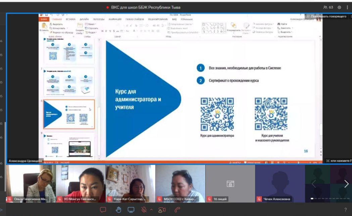
Task: Open the Раздел section dropdown
Action: coord(91,32)
